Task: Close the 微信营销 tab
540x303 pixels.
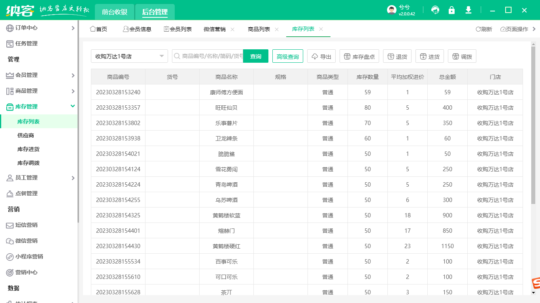Action: pyautogui.click(x=232, y=29)
